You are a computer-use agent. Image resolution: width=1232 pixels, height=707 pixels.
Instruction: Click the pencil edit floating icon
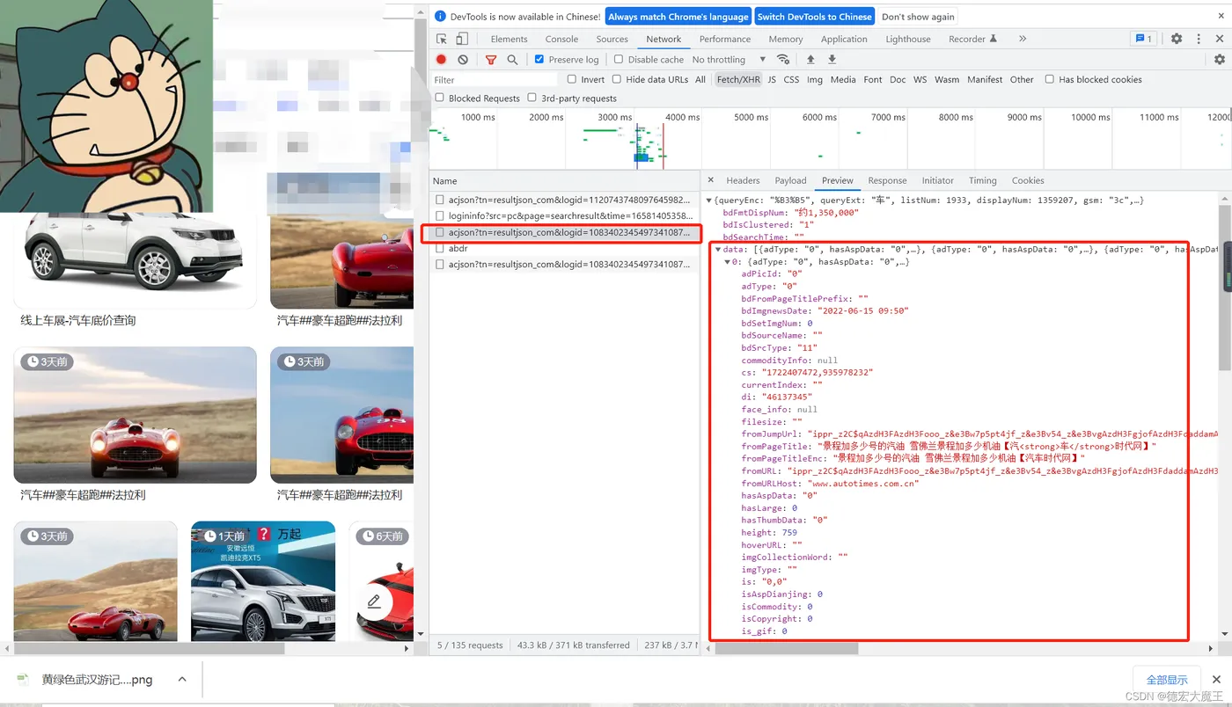pyautogui.click(x=374, y=601)
